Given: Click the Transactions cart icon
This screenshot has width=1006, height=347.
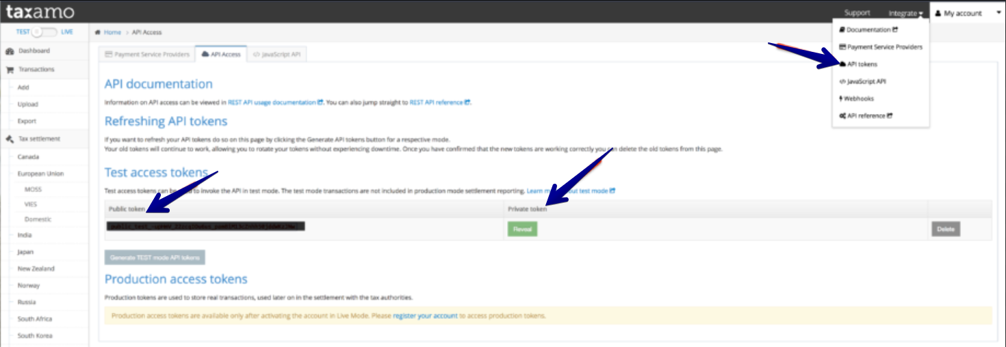Looking at the screenshot, I should click(x=10, y=70).
